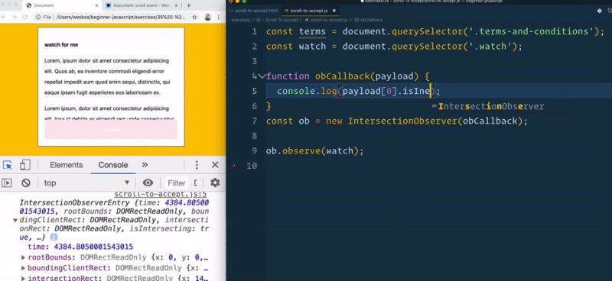The width and height of the screenshot is (612, 281).
Task: Reload the page in Chrome
Action: tap(25, 17)
